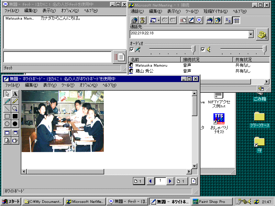Toggle the microphone checkbox
275x206 pixels.
[x=132, y=49]
